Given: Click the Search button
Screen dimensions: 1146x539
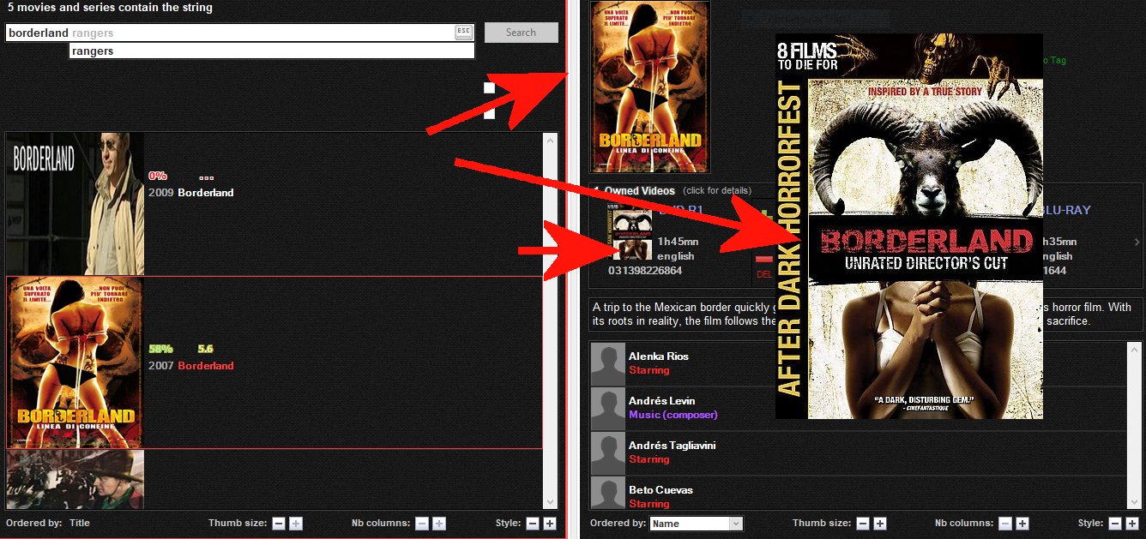Looking at the screenshot, I should point(521,33).
